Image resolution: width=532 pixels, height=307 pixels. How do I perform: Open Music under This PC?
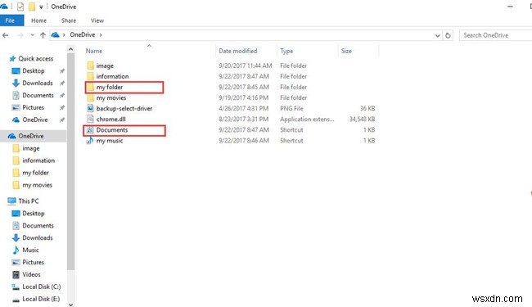click(30, 250)
